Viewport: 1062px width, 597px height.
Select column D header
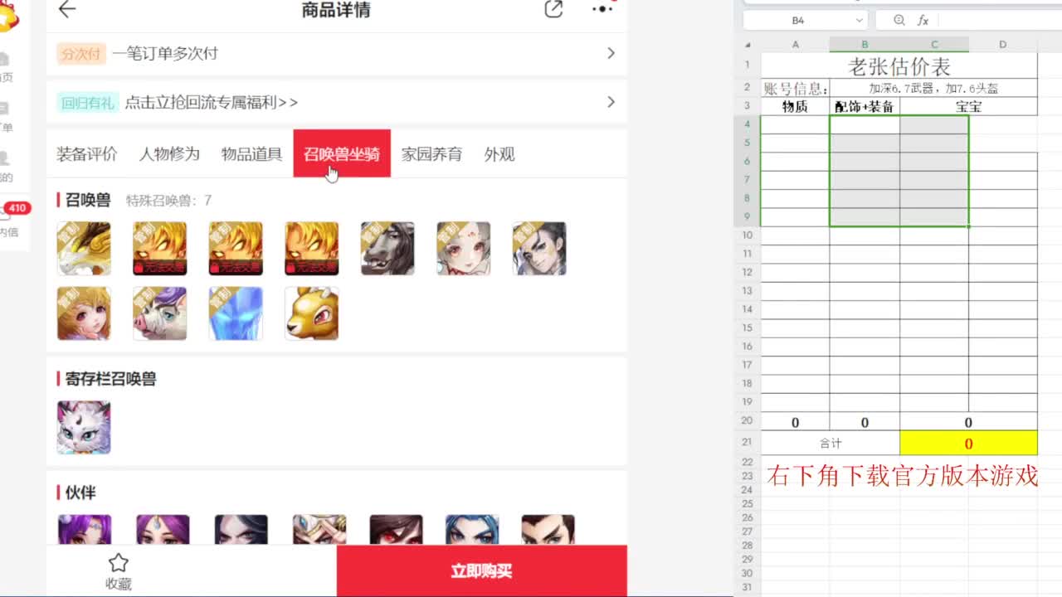[x=1002, y=45]
